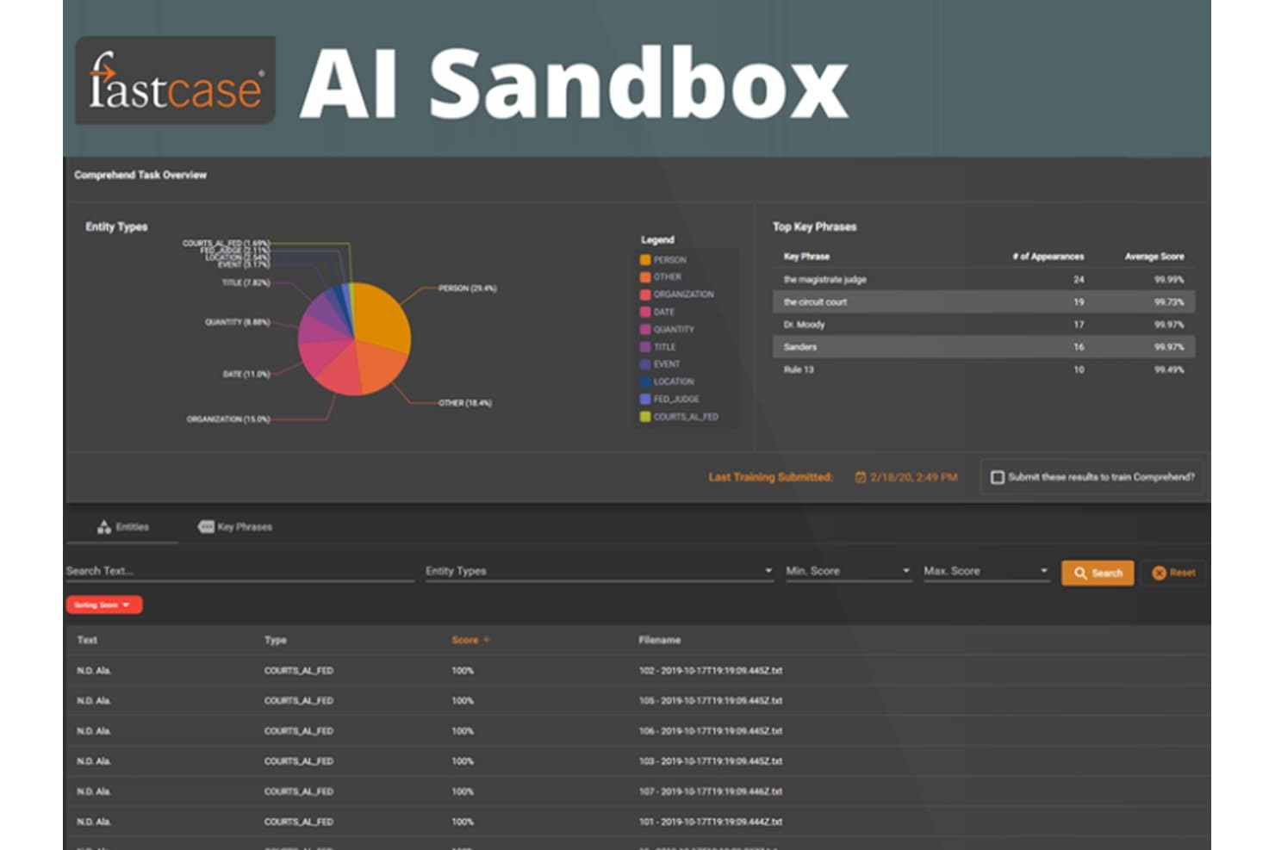Click filename starting with 103 - 2019-10-17
Viewport: 1275px width, 850px height.
point(711,761)
